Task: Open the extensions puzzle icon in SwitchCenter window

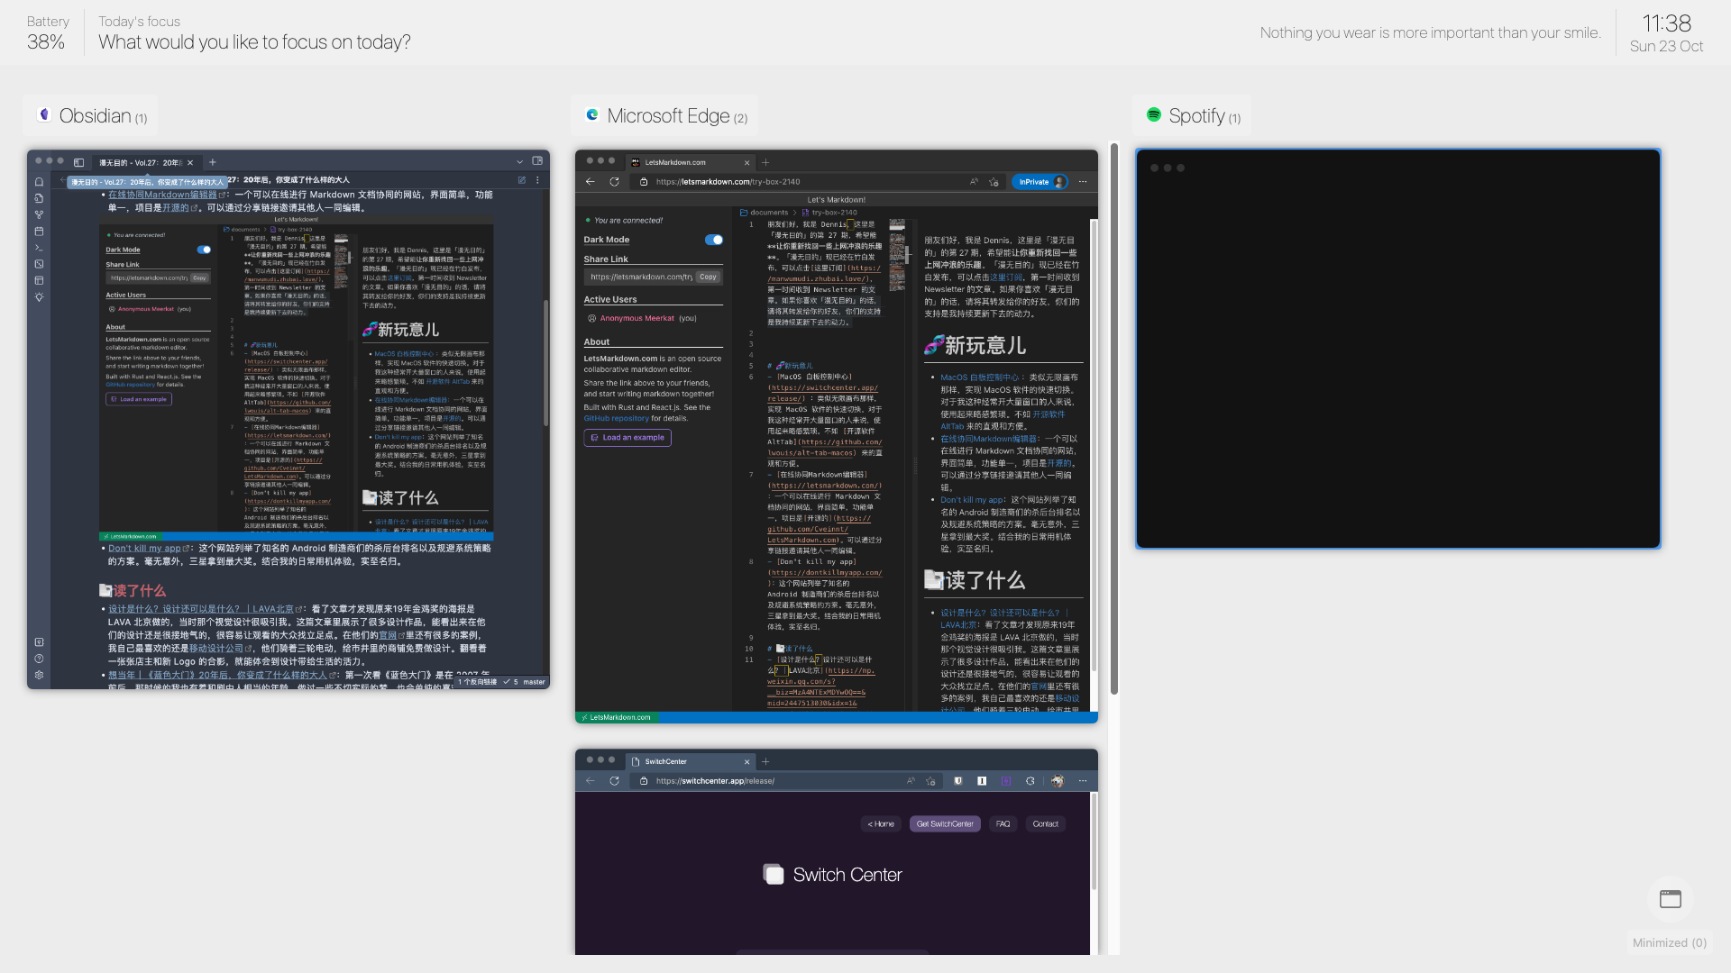Action: pyautogui.click(x=1030, y=781)
